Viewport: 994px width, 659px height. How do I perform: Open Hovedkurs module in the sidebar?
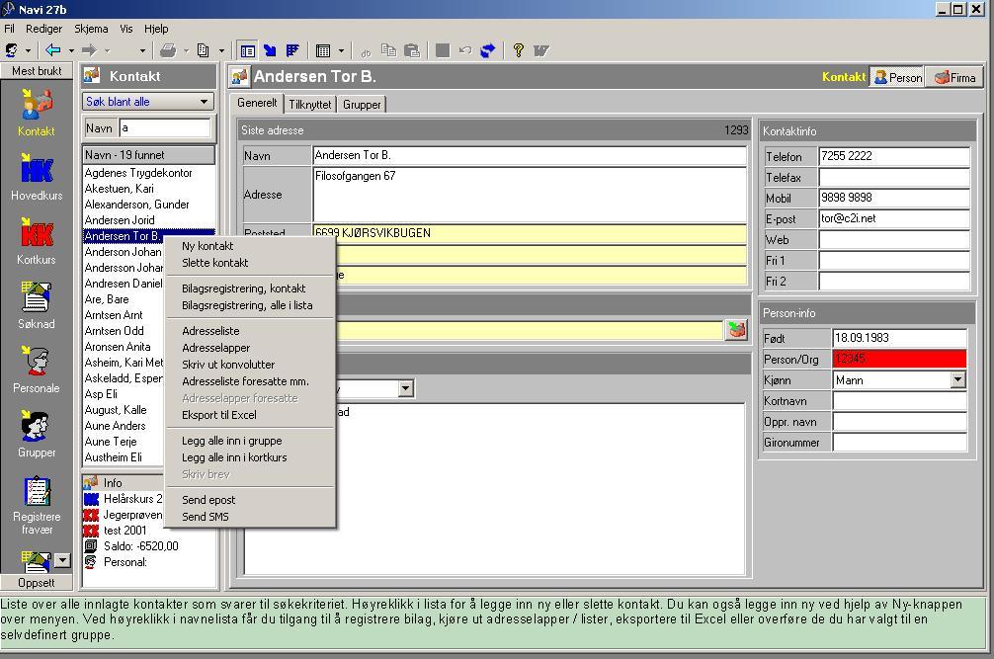pyautogui.click(x=37, y=177)
